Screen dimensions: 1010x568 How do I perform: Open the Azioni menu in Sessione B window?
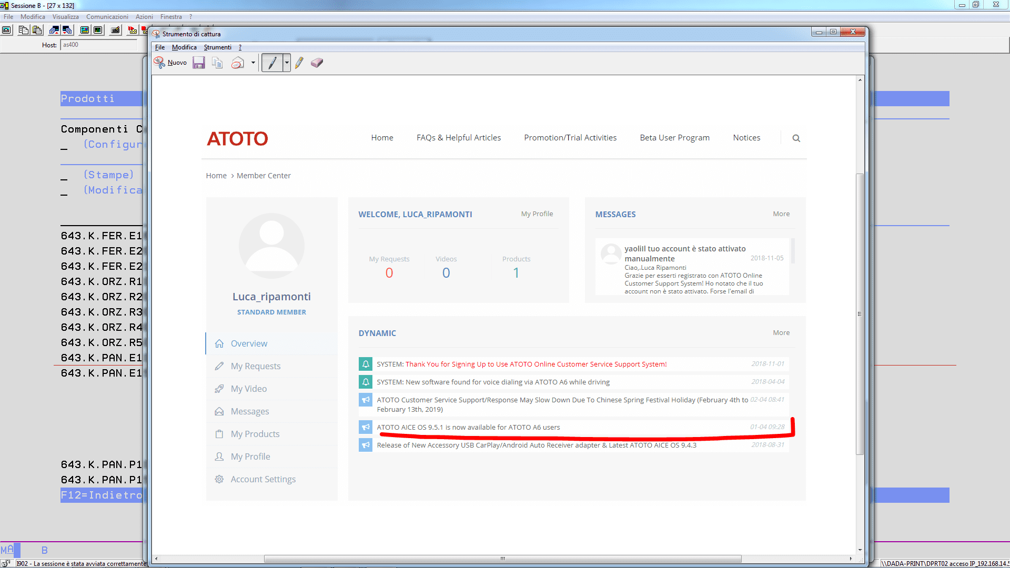[144, 17]
